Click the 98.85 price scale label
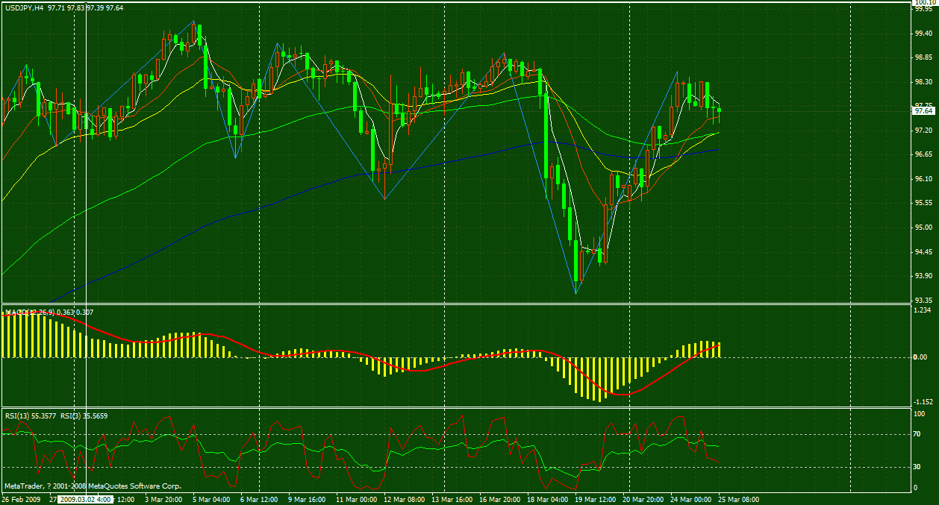The image size is (939, 505). 923,57
